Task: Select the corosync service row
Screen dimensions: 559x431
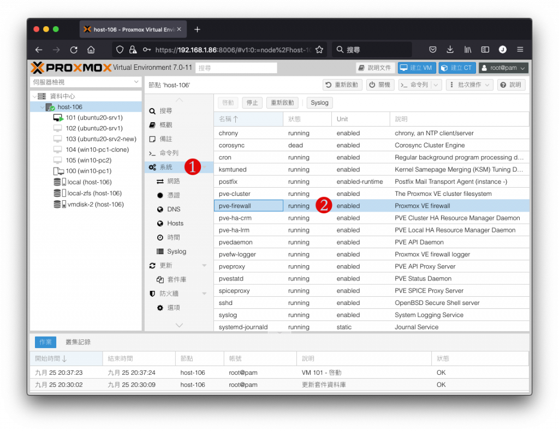Action: 371,145
